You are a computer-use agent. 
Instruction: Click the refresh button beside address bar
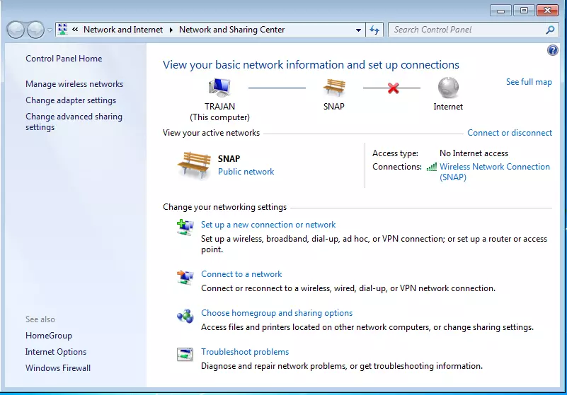[375, 30]
